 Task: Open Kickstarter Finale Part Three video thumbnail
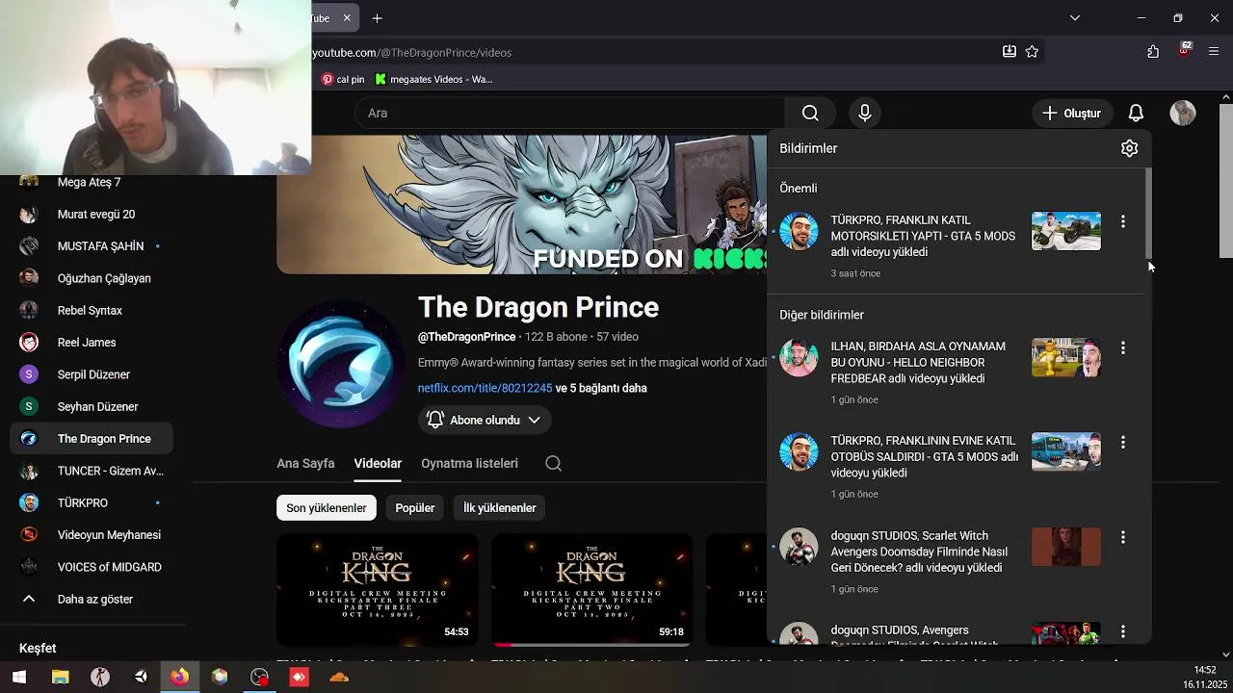click(378, 589)
